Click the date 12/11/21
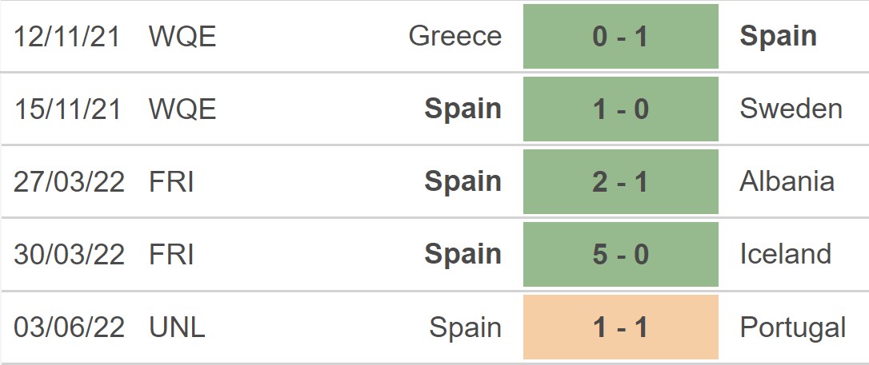The height and width of the screenshot is (365, 869). coord(66,37)
